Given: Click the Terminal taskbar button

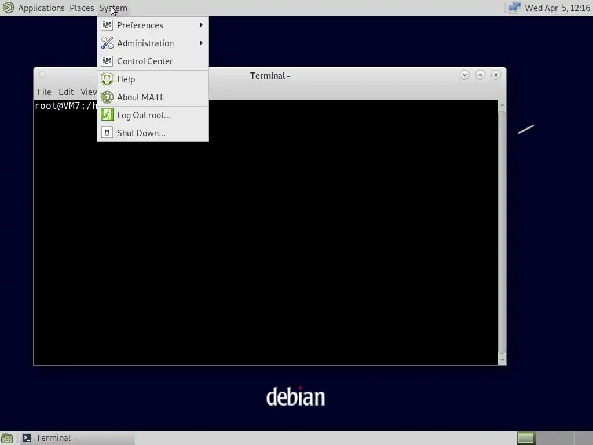Looking at the screenshot, I should pyautogui.click(x=77, y=438).
